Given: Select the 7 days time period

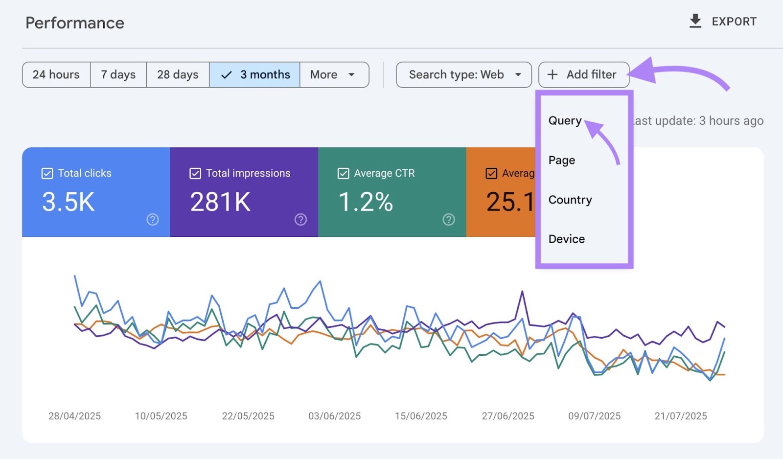Looking at the screenshot, I should pyautogui.click(x=118, y=74).
